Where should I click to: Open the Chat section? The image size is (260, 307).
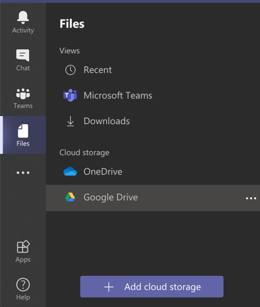[23, 60]
